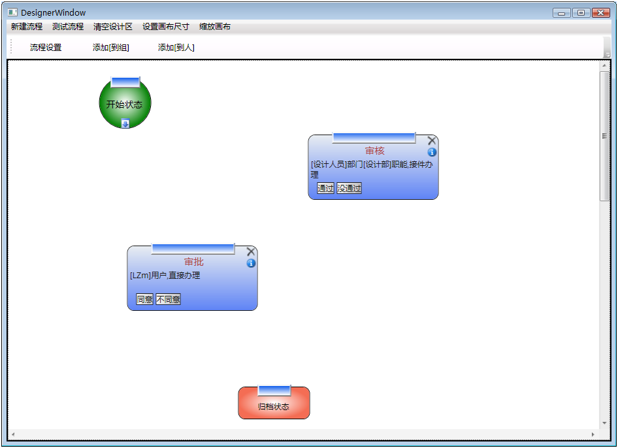Viewport: 618px width, 448px height.
Task: Maximize the DesignerWindow
Action: 581,13
